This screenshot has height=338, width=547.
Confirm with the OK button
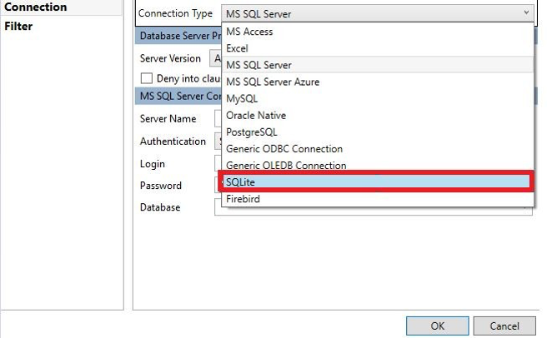click(437, 326)
